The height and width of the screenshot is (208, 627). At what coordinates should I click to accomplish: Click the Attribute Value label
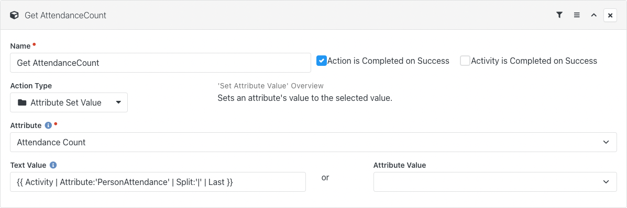(x=400, y=165)
